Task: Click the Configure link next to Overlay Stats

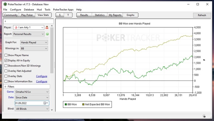Action: [42, 76]
